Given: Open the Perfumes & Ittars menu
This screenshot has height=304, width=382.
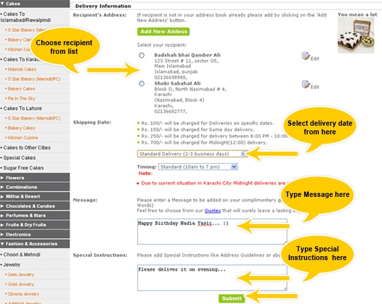Looking at the screenshot, I should click(x=35, y=216).
